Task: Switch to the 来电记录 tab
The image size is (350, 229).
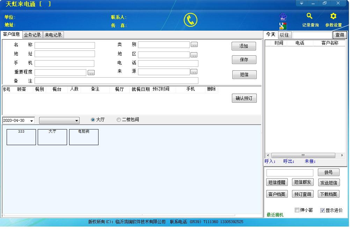Action: [x=53, y=35]
